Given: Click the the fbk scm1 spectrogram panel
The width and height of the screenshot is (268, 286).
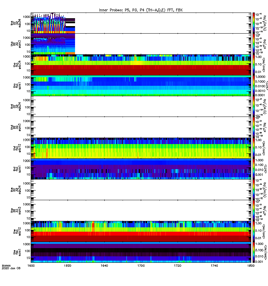Looking at the screenshot, I should (141, 252).
